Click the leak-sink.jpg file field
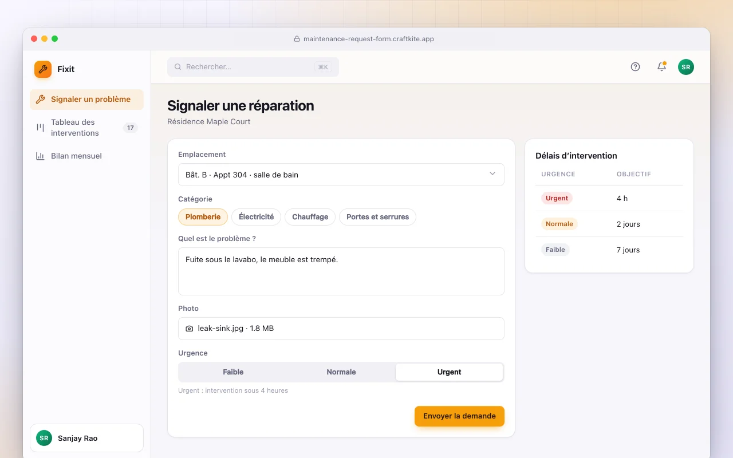733x458 pixels. coord(341,329)
